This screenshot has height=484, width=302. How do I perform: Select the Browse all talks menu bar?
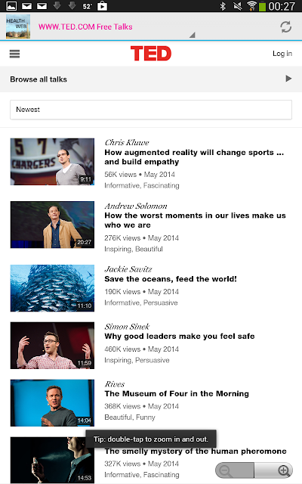point(151,79)
